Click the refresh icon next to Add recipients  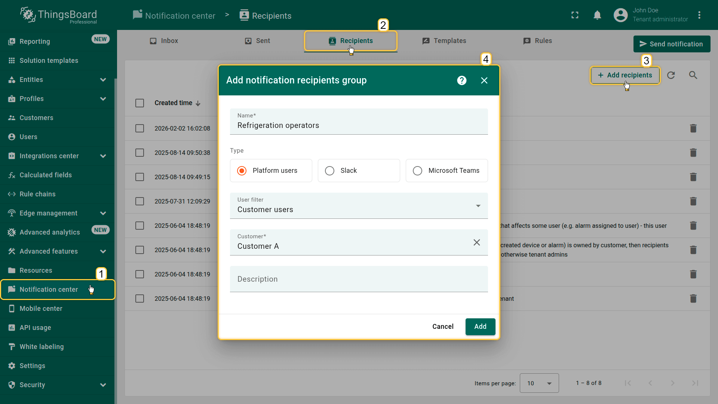(x=671, y=75)
